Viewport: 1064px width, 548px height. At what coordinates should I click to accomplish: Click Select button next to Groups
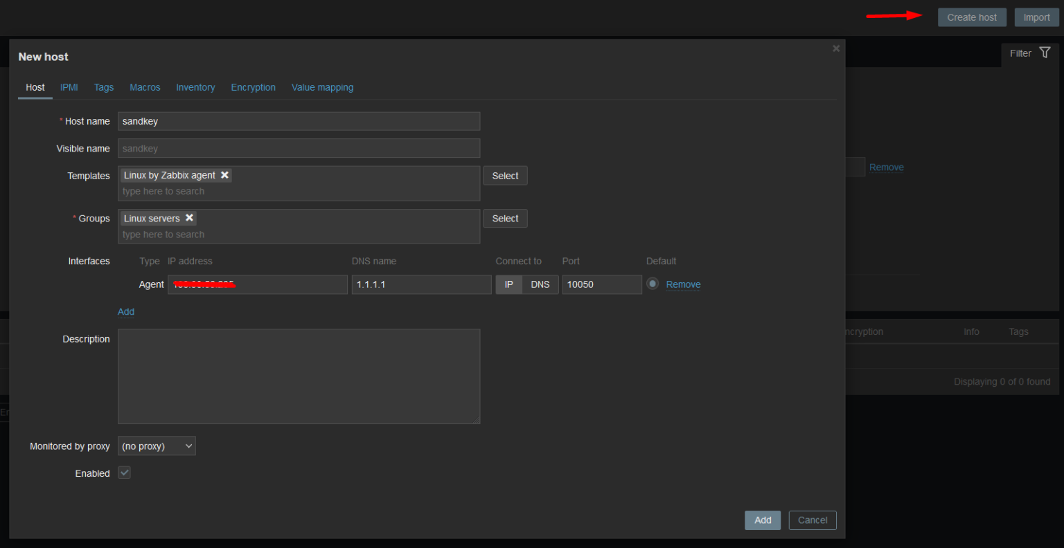(505, 219)
